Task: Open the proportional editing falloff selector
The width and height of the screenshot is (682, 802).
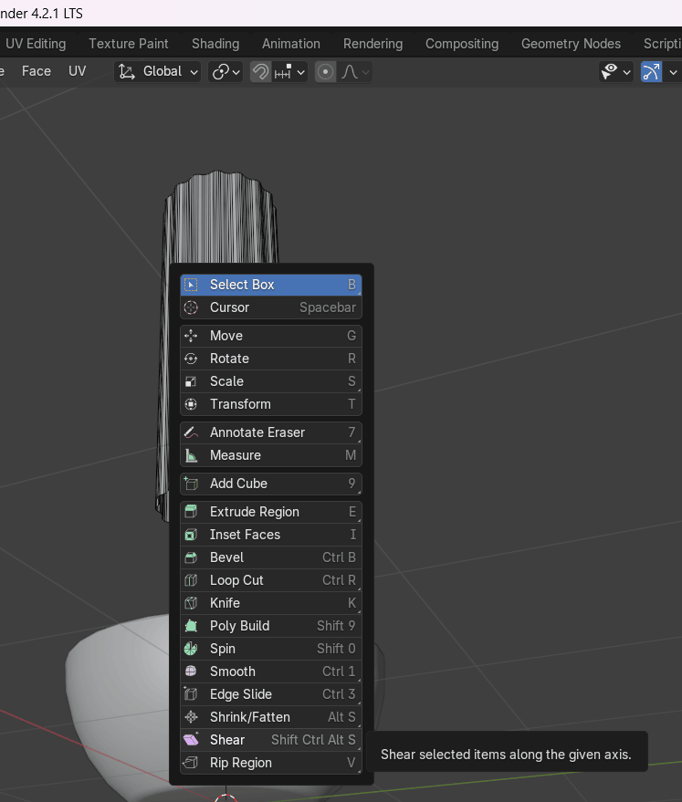Action: pyautogui.click(x=351, y=71)
